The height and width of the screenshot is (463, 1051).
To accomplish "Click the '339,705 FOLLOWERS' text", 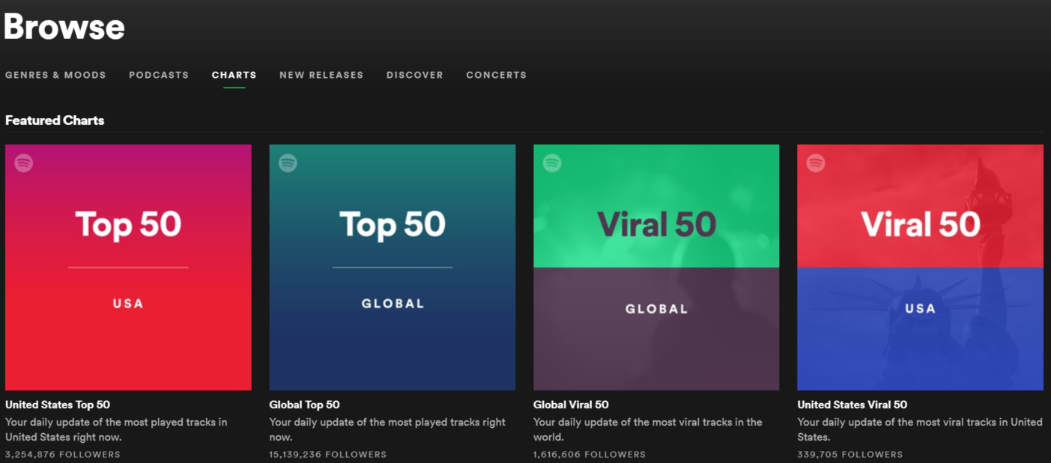I will pos(850,454).
